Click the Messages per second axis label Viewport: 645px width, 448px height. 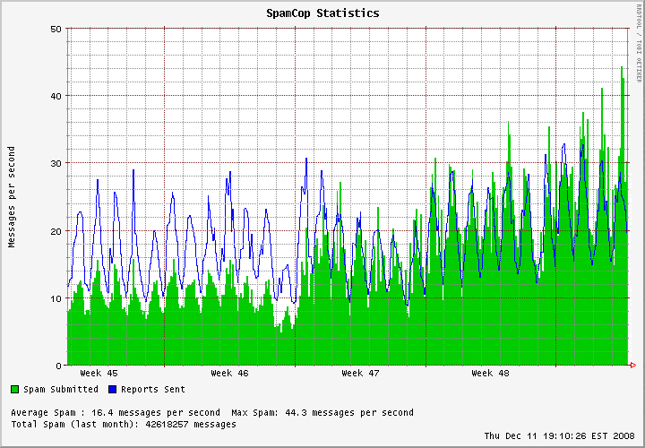[12, 196]
